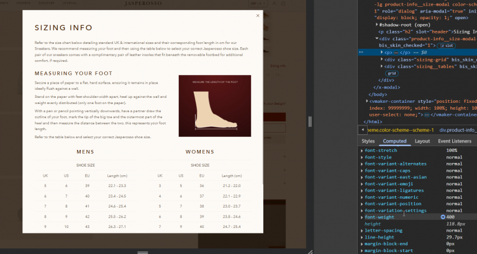Viewport: 477px width, 254px height.
Task: Switch to the Styles tab
Action: (368, 141)
